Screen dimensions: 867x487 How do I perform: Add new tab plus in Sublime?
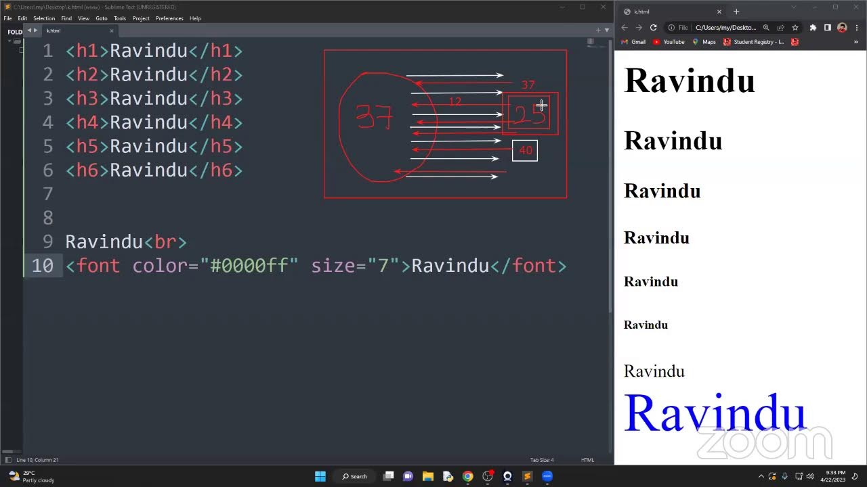[597, 30]
